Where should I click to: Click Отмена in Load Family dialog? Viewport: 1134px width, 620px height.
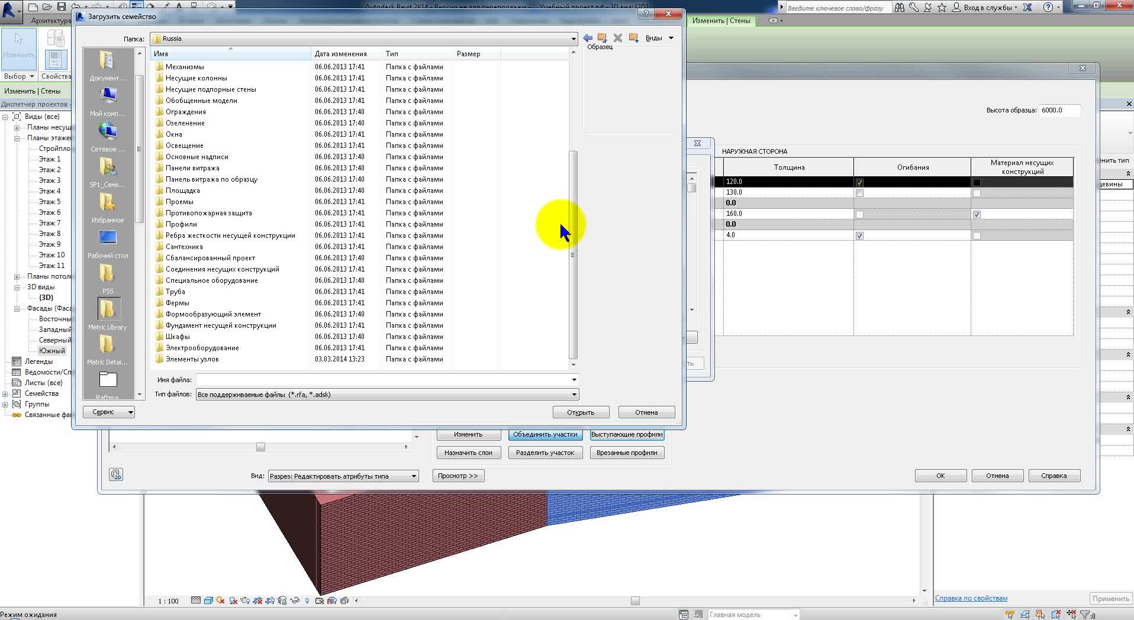(646, 412)
